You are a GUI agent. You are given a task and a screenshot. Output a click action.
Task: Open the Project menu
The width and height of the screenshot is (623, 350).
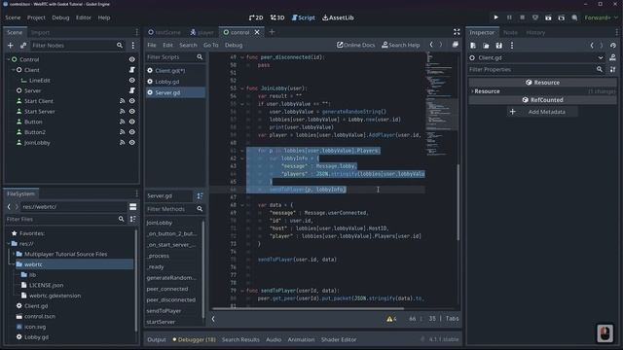click(x=36, y=17)
